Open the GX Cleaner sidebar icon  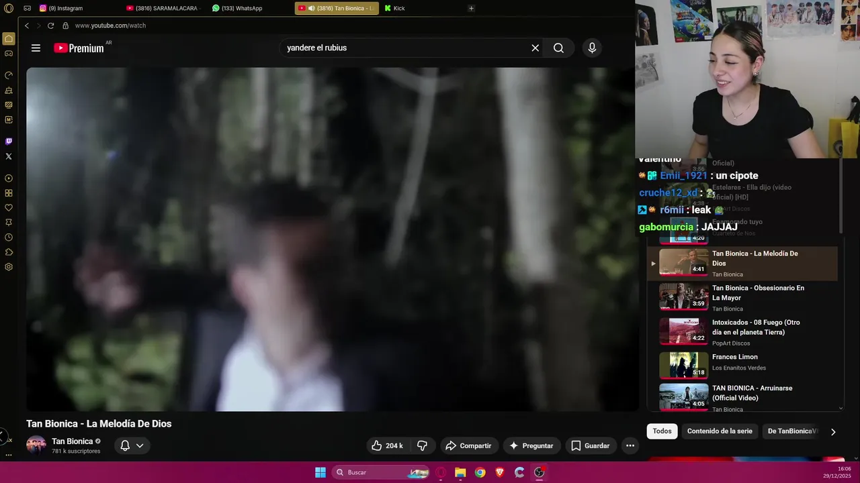pyautogui.click(x=9, y=90)
